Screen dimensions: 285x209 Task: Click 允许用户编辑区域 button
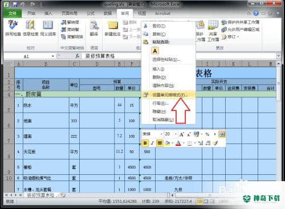point(241,30)
